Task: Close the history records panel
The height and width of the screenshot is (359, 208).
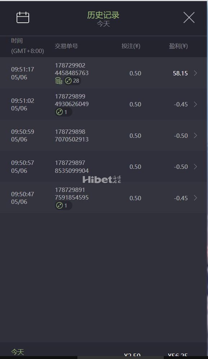Action: [189, 17]
